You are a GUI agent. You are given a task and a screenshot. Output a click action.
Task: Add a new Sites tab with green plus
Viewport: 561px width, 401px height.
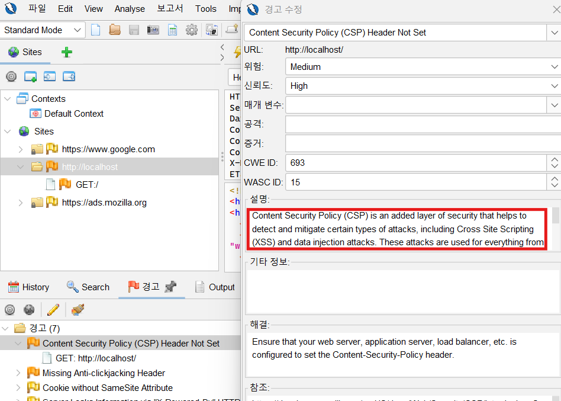coord(67,52)
